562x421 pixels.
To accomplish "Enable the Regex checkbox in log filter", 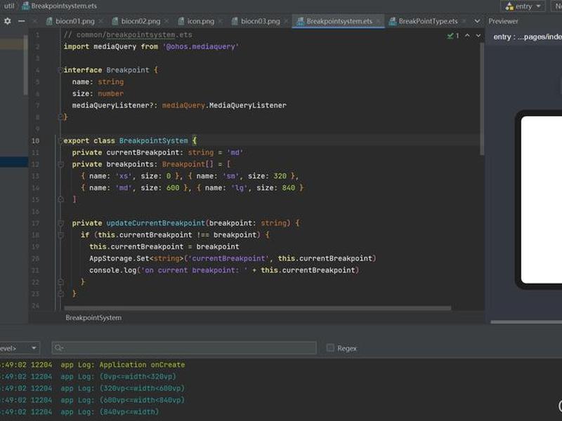I will point(330,347).
